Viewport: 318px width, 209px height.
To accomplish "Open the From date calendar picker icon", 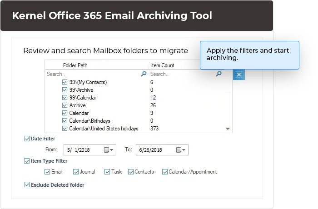I will pos(106,150).
